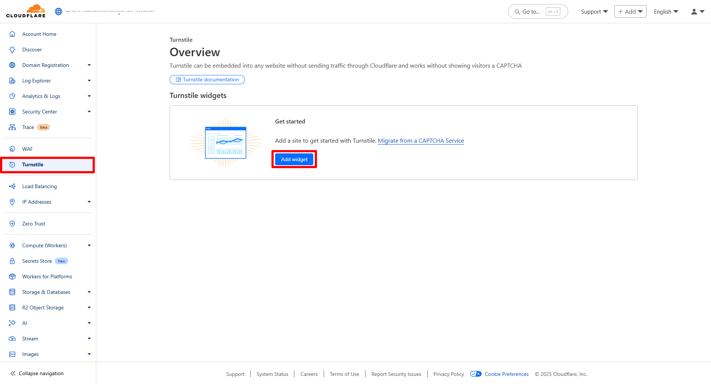Screen dimensions: 711x384
Task: Click the Domain Registration globe icon
Action: [12, 65]
